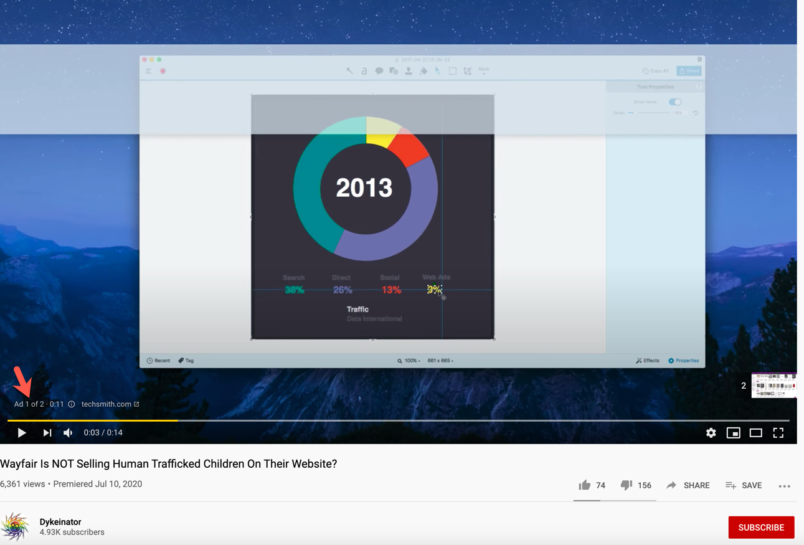Click the video title text
This screenshot has height=545, width=804.
168,464
